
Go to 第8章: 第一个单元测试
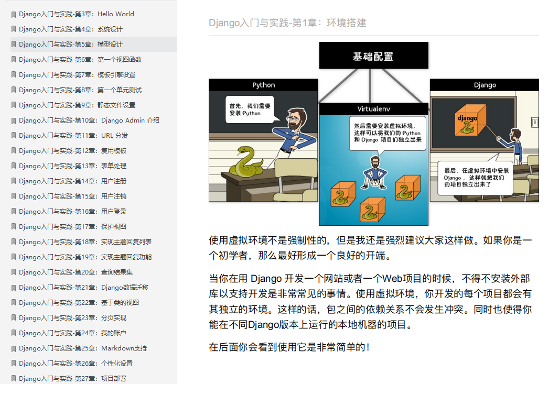coord(80,90)
